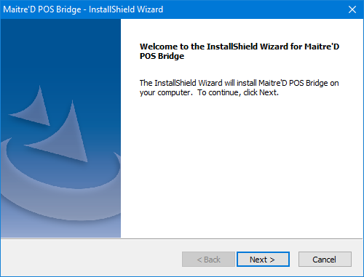Click the "POS Bridge" second heading line
The height and width of the screenshot is (277, 364).
pos(162,56)
